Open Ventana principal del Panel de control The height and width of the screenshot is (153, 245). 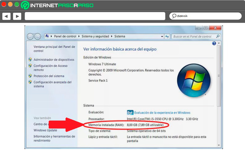click(x=54, y=49)
